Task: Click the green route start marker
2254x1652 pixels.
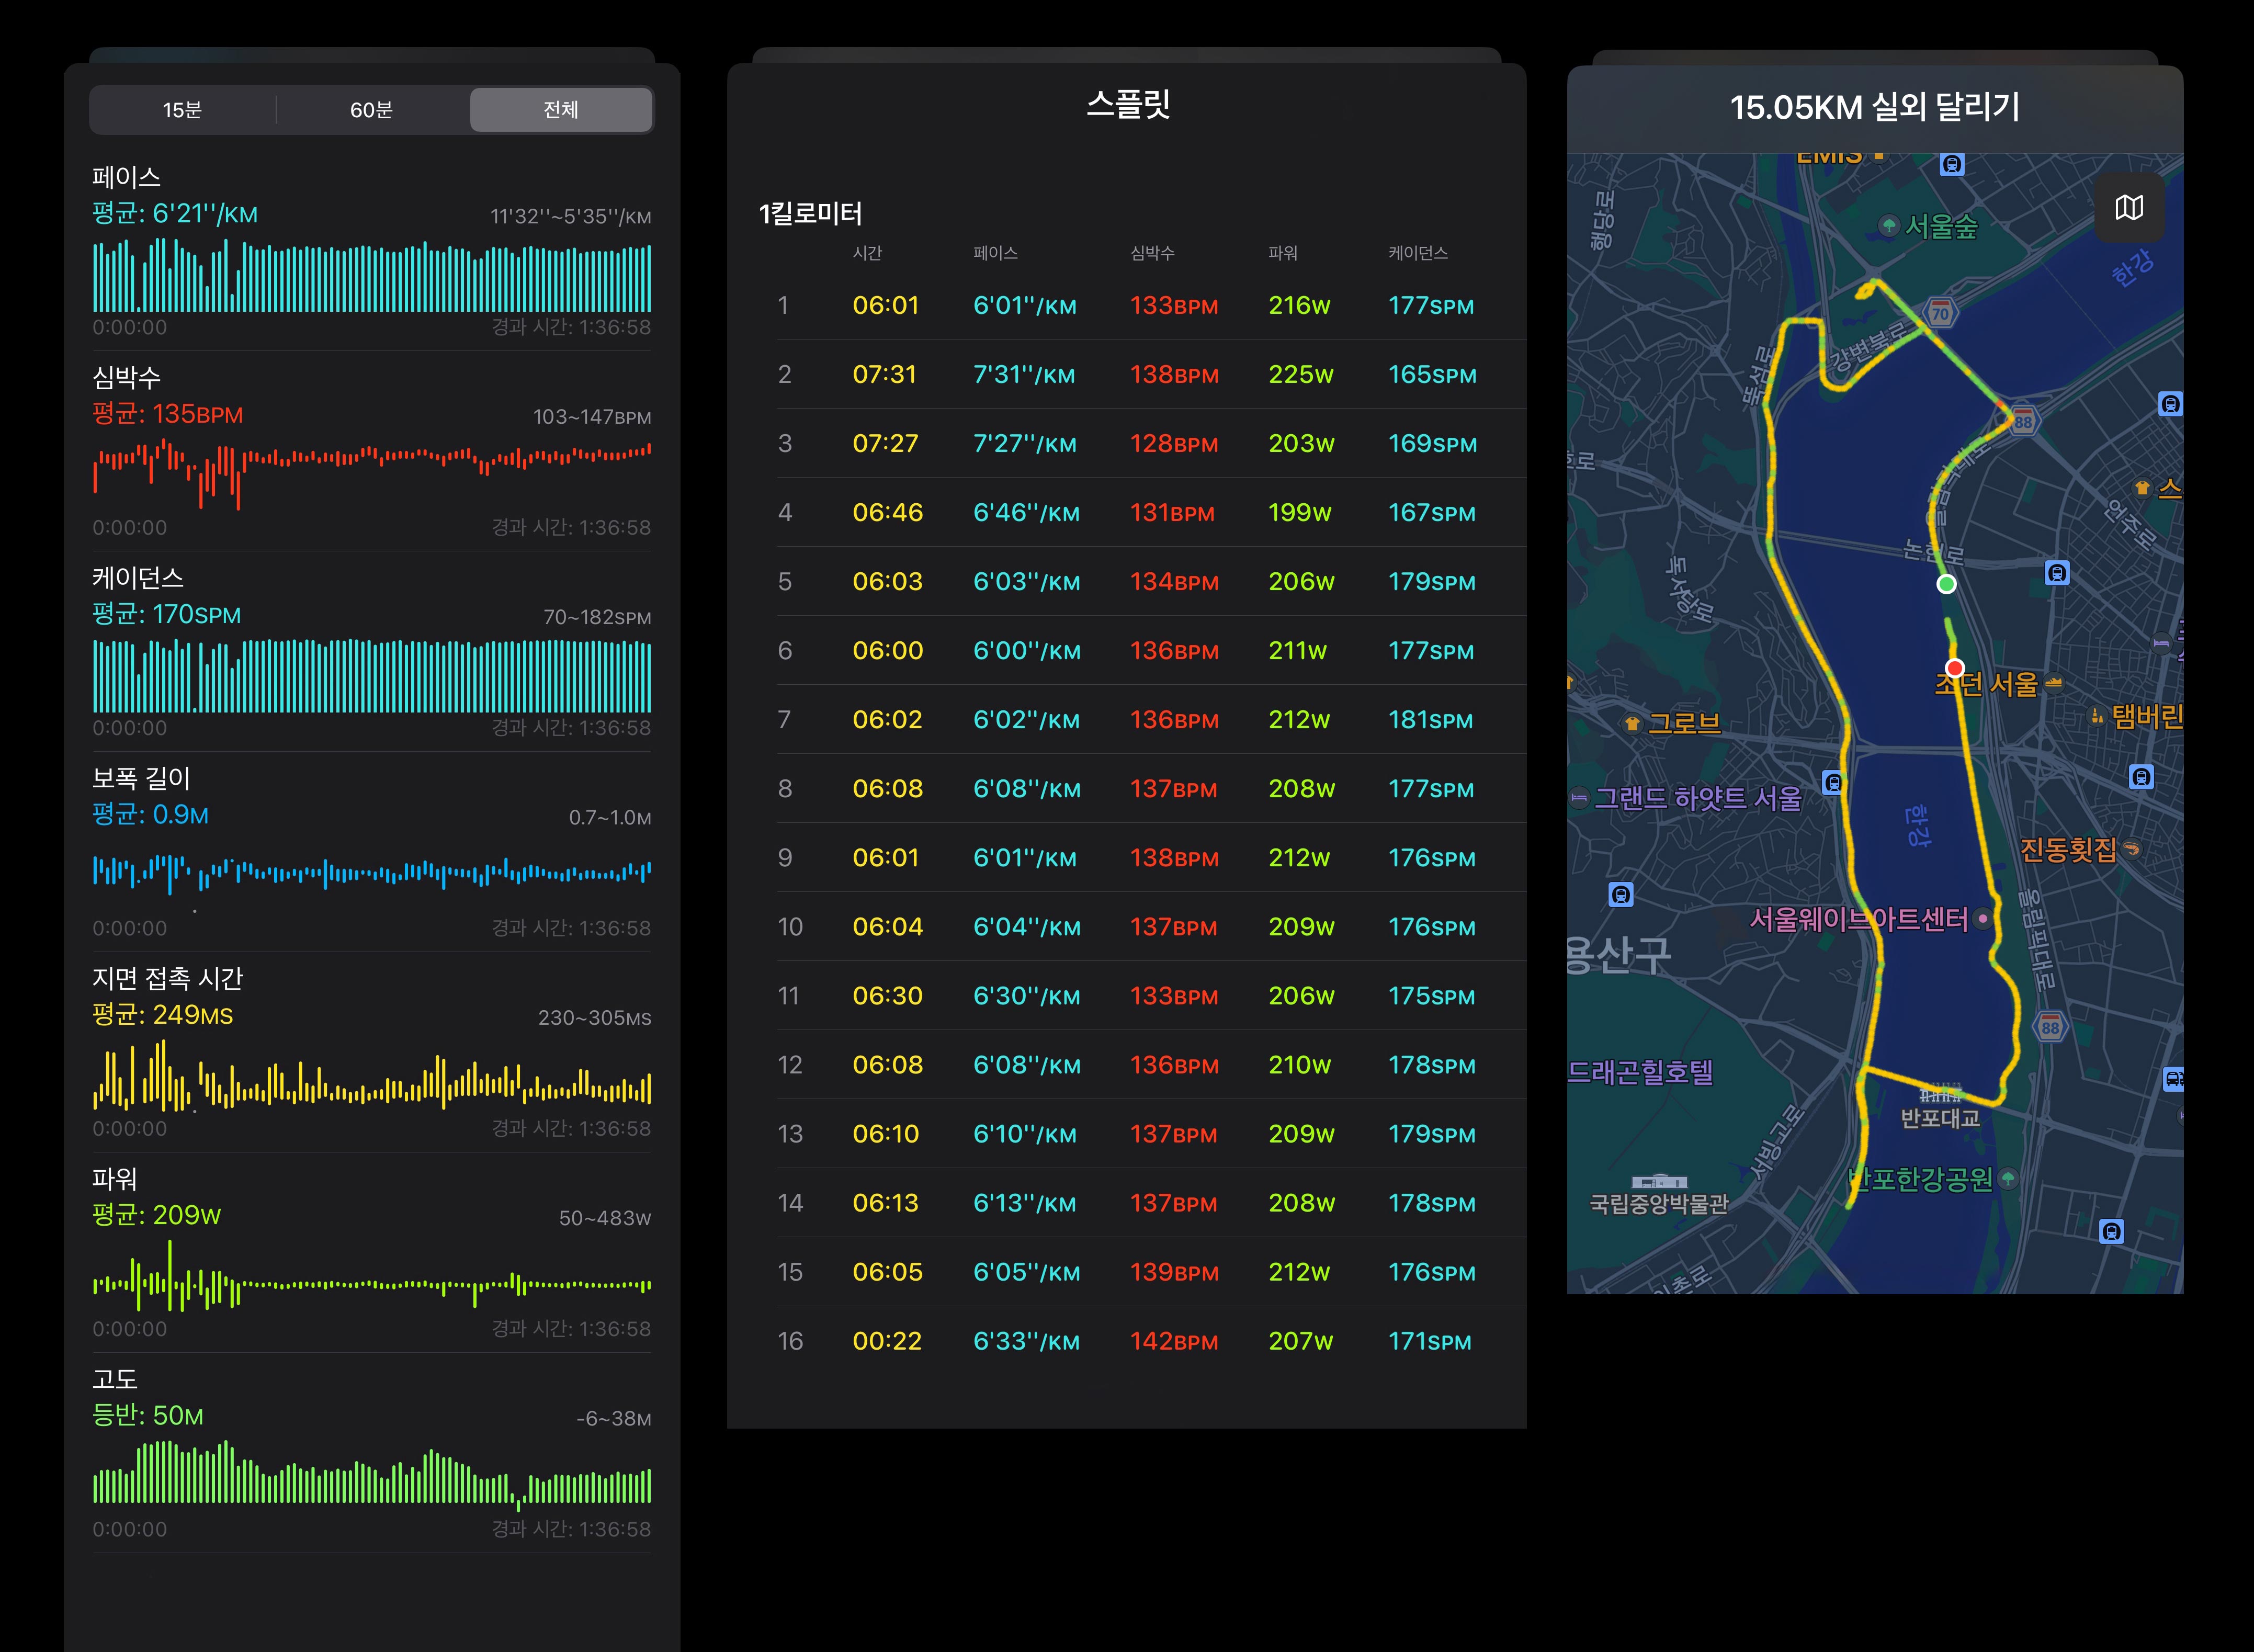Action: 1946,584
